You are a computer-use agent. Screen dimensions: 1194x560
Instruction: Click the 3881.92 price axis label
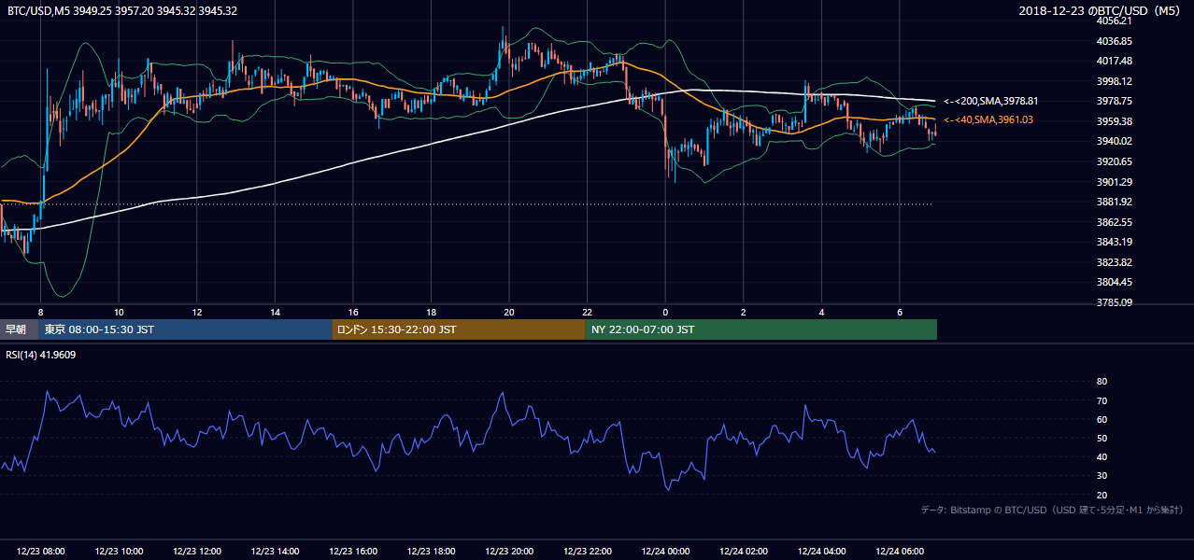click(x=1114, y=202)
